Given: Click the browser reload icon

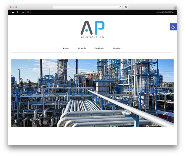Looking at the screenshot, I should point(120,7).
